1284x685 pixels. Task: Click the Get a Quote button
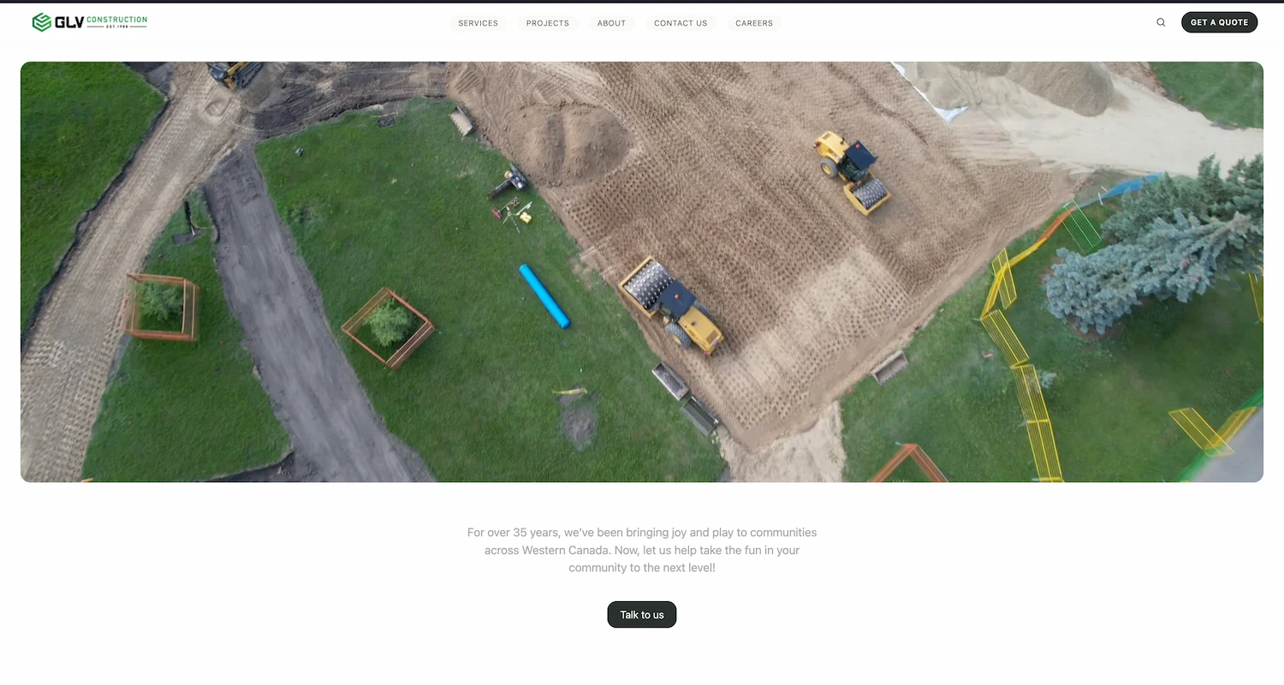(1219, 22)
